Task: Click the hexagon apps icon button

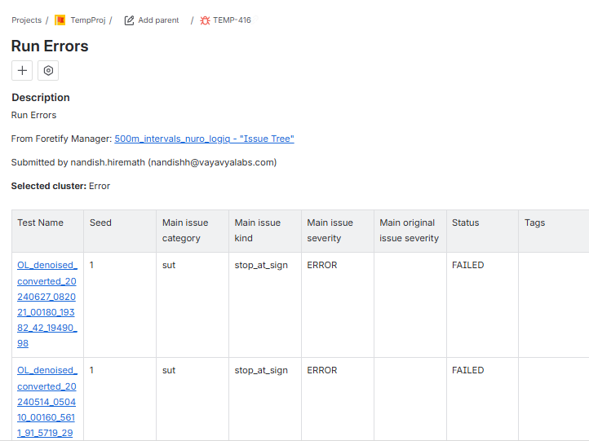Action: point(48,71)
